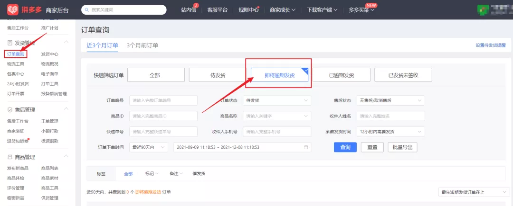Viewport: 513px width, 206px height.
Task: Select the 待发货 quick filter
Action: (217, 75)
